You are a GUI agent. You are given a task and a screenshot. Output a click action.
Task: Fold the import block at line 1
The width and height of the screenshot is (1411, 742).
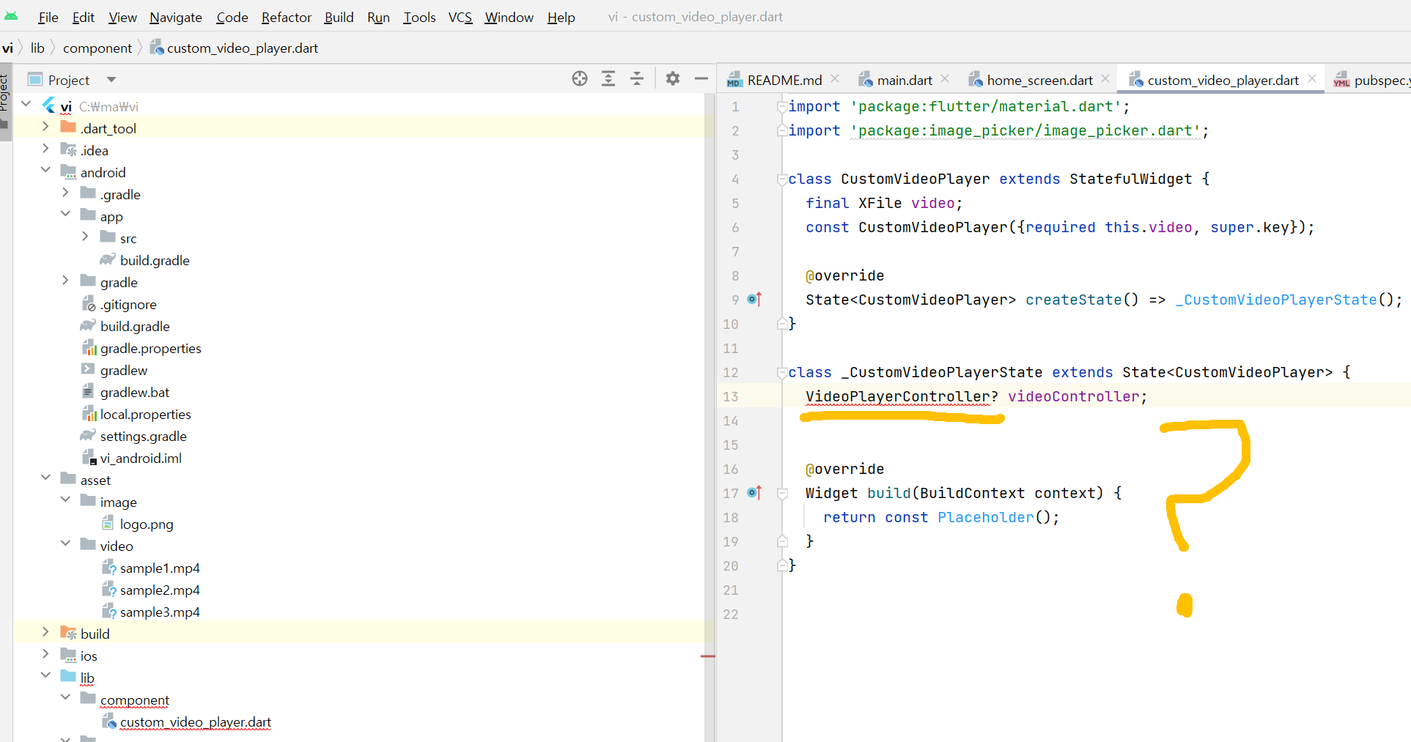click(x=782, y=106)
